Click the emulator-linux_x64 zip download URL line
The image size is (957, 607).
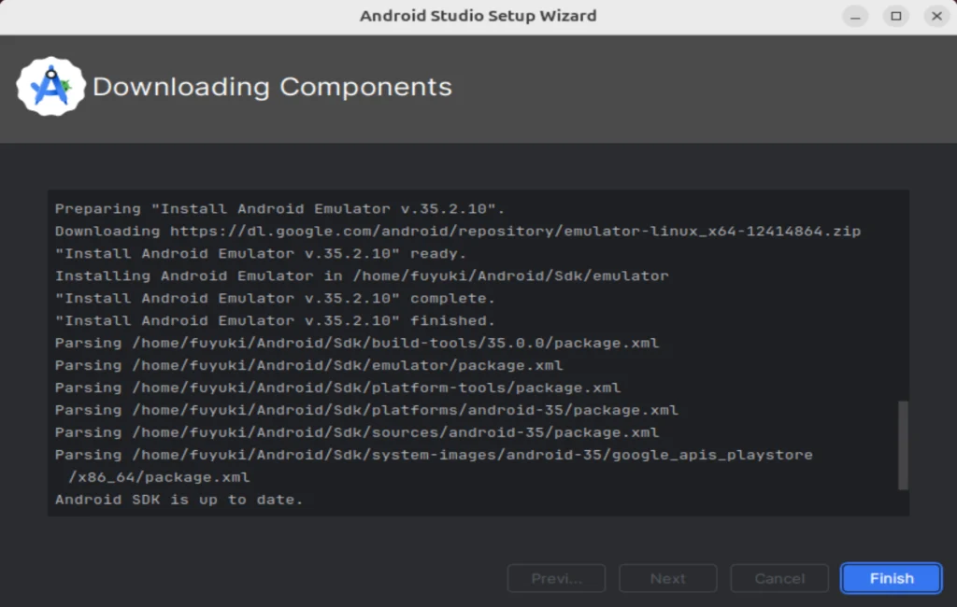tap(458, 232)
